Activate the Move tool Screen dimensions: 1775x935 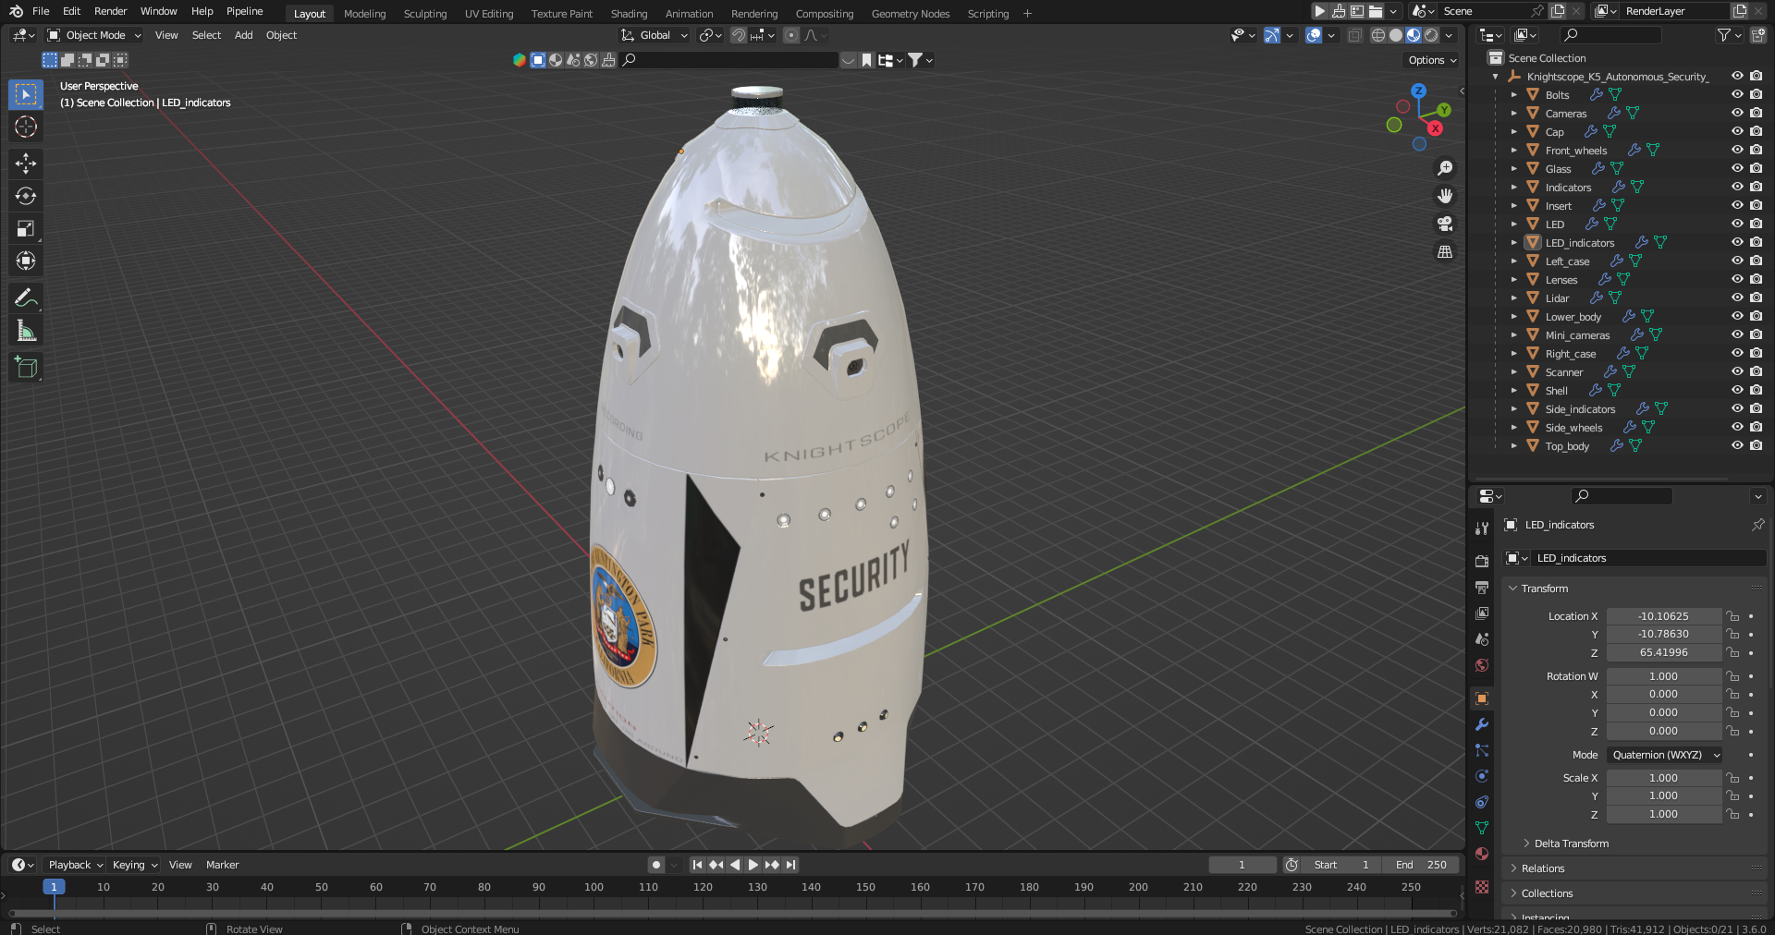(26, 164)
